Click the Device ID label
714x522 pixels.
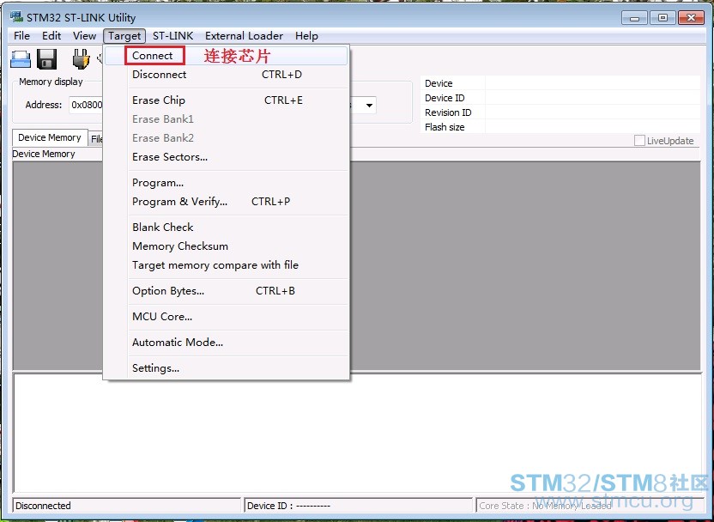[445, 98]
